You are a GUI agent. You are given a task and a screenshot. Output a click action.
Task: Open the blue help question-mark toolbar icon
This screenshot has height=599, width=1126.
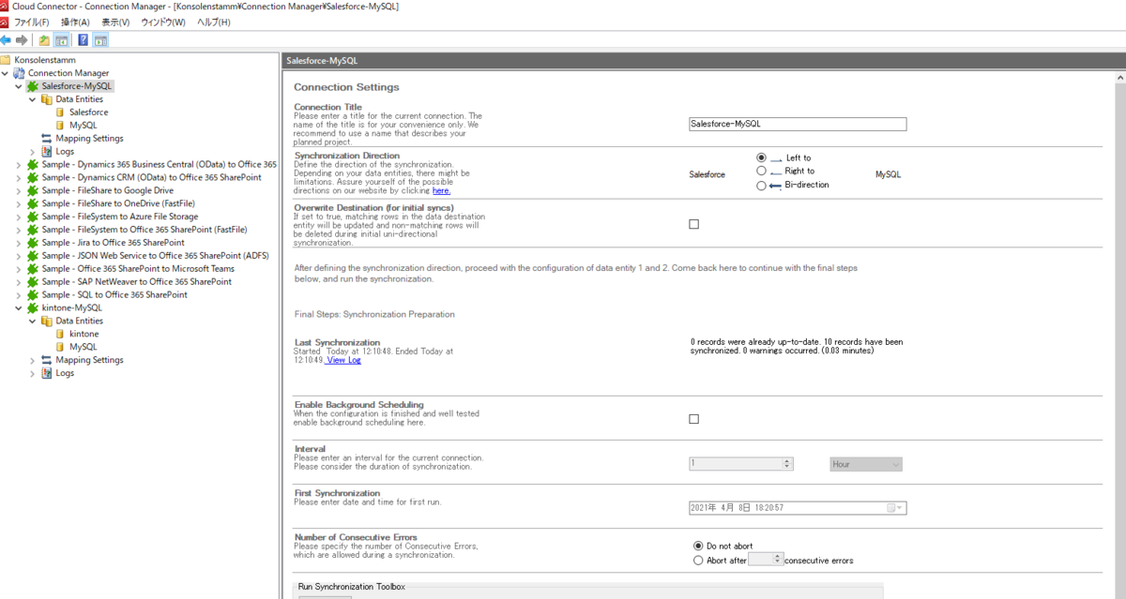[x=84, y=40]
